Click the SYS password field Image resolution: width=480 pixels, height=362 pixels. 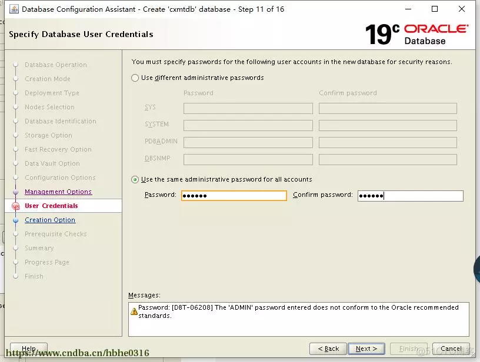pos(248,108)
